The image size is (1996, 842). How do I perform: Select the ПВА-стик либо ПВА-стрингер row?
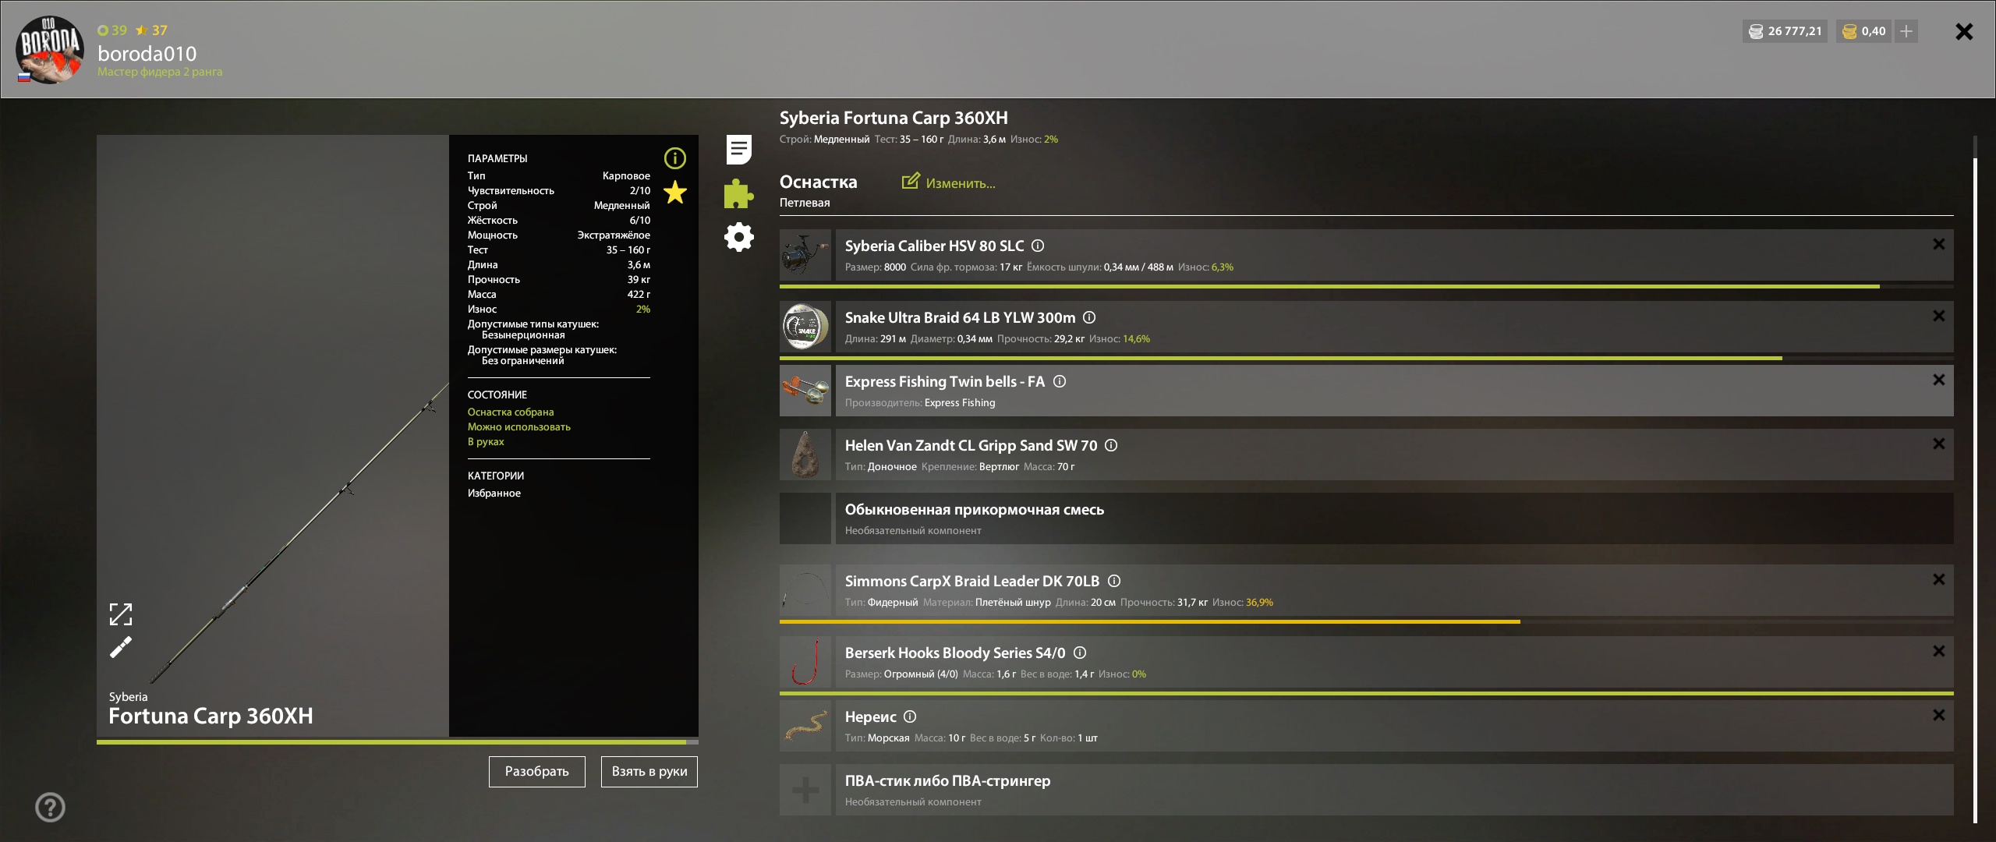click(1367, 790)
